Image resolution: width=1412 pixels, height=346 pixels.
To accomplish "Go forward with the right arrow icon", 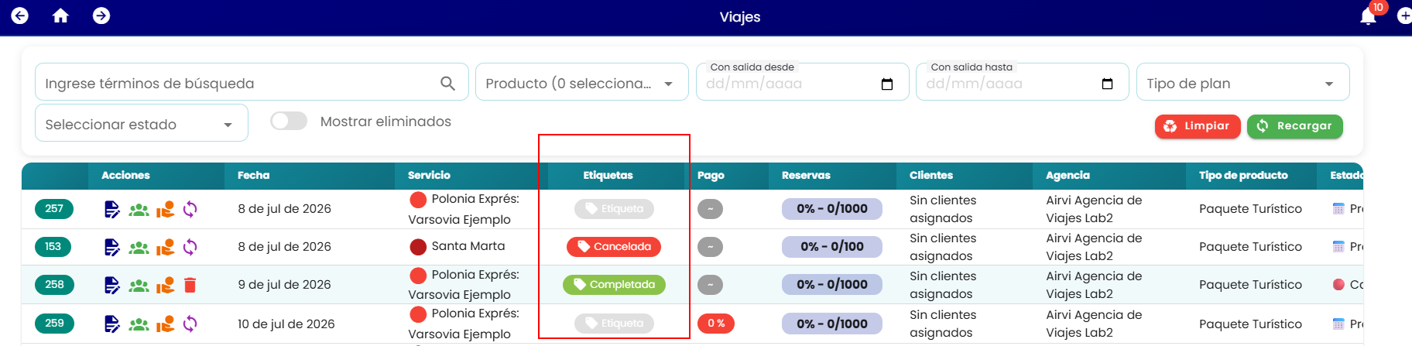I will tap(101, 15).
